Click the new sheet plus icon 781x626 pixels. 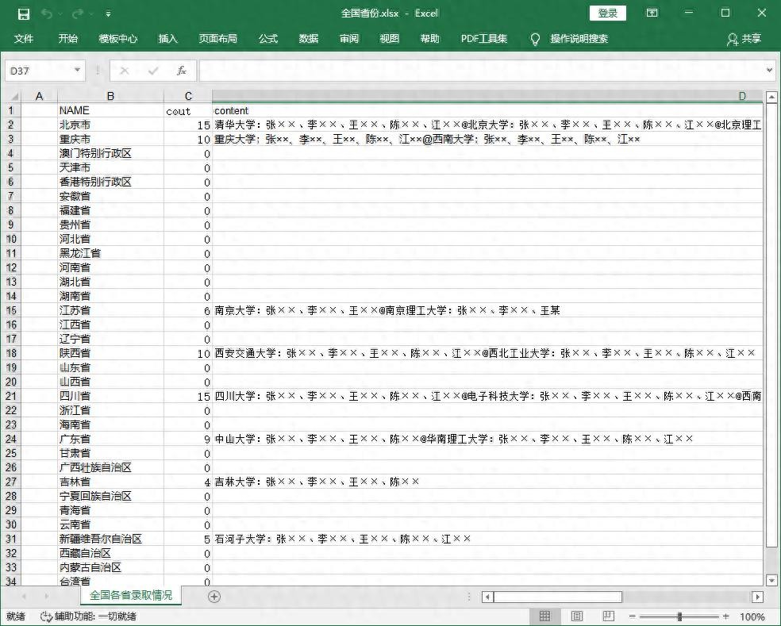point(214,597)
